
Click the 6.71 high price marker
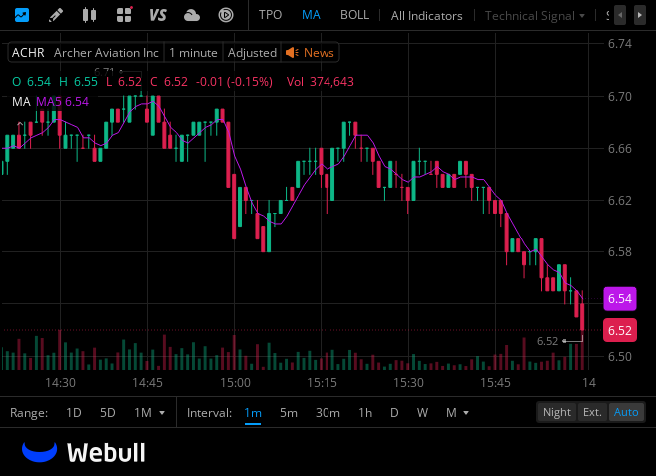point(104,72)
